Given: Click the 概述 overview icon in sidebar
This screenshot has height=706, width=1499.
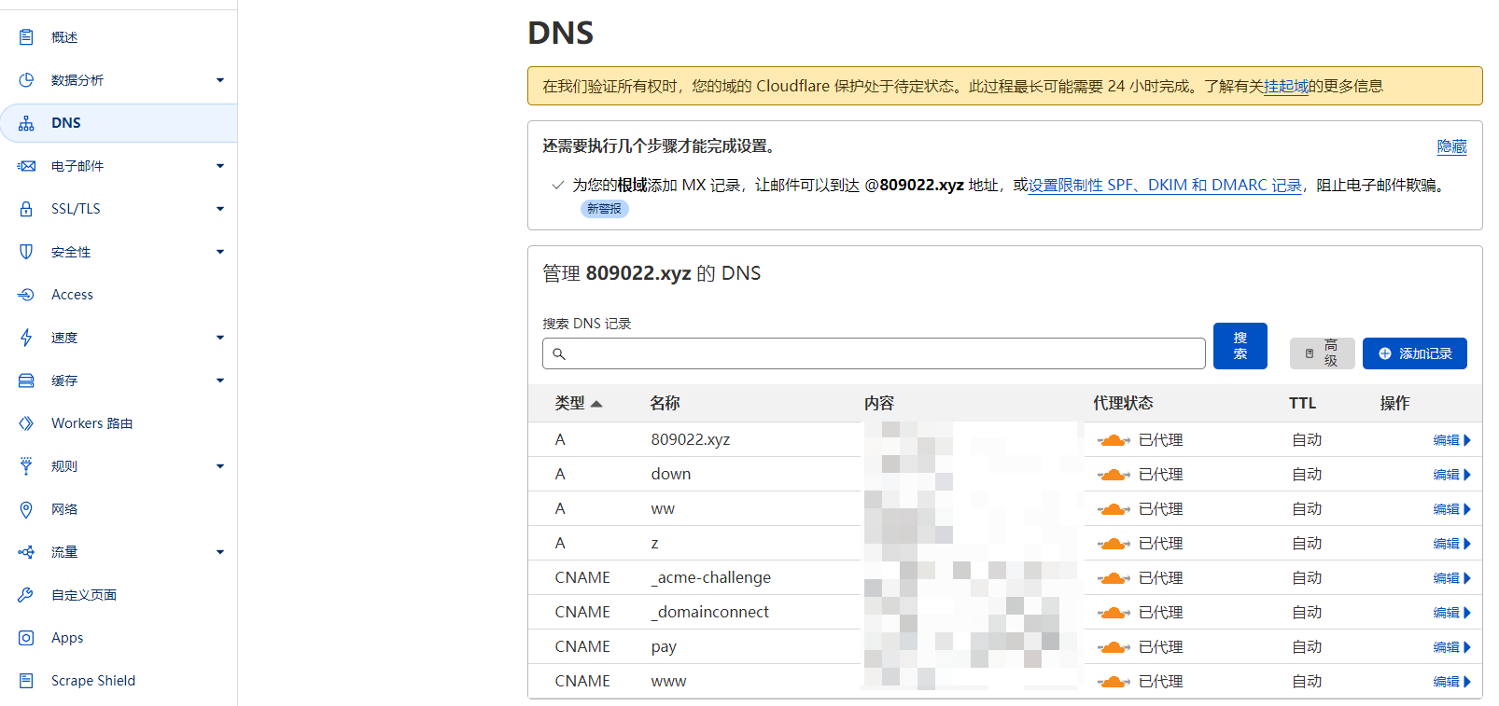Looking at the screenshot, I should pos(26,37).
